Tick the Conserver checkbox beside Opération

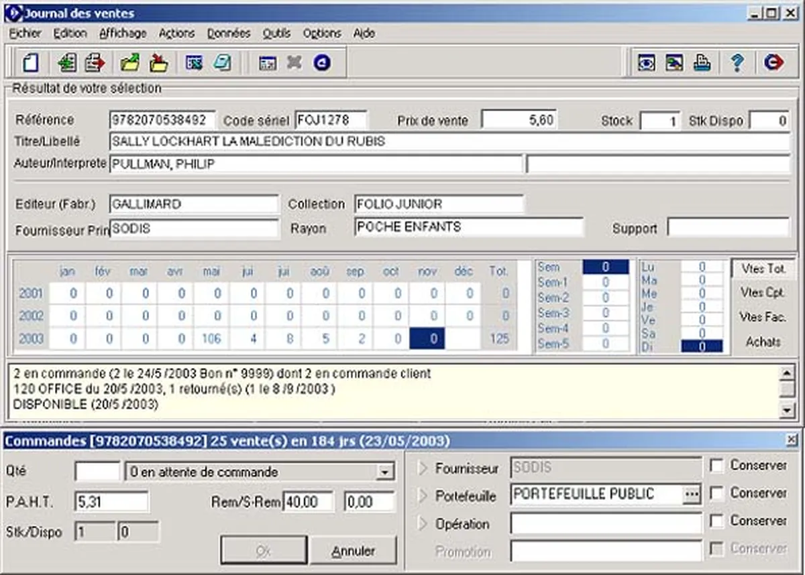(x=716, y=521)
